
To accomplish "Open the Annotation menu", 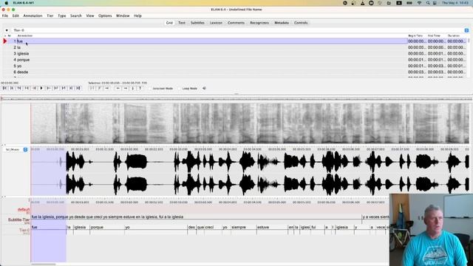I will pyautogui.click(x=33, y=16).
